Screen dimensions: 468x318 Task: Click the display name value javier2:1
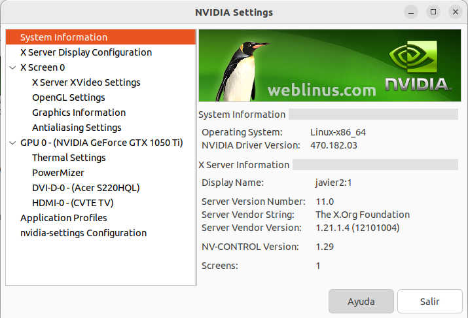pos(333,183)
